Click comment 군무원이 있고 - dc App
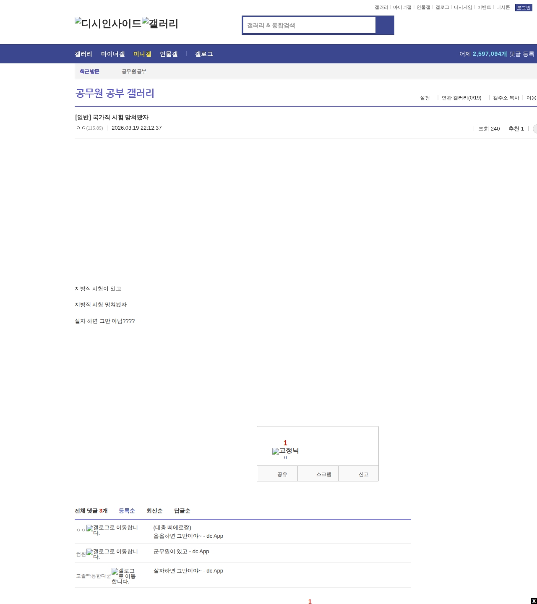The width and height of the screenshot is (537, 604). point(181,552)
